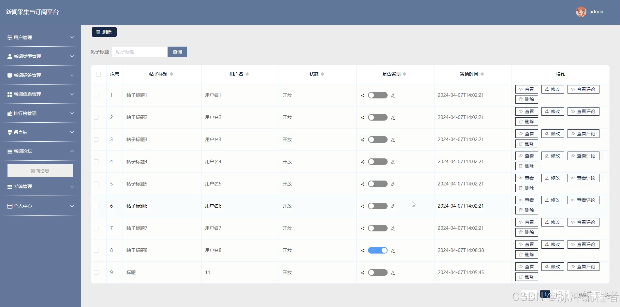Toggle pin switch for row 9 标题

pos(378,272)
